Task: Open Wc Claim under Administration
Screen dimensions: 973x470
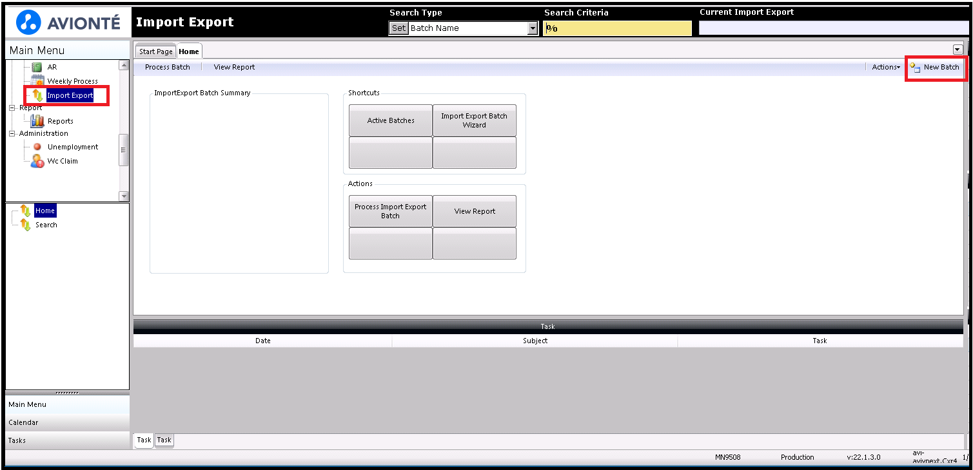Action: click(x=63, y=161)
